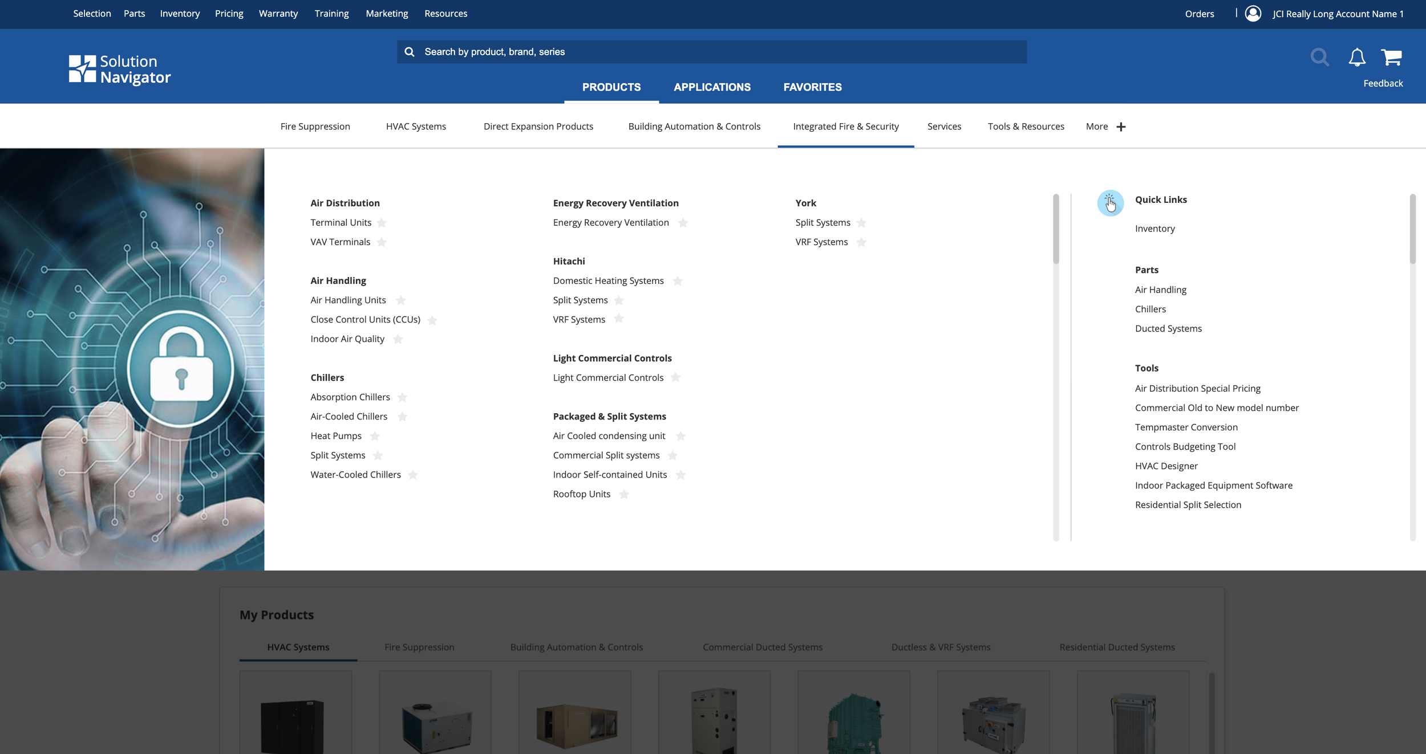The image size is (1426, 754).
Task: Expand the More menu
Action: 1105,127
